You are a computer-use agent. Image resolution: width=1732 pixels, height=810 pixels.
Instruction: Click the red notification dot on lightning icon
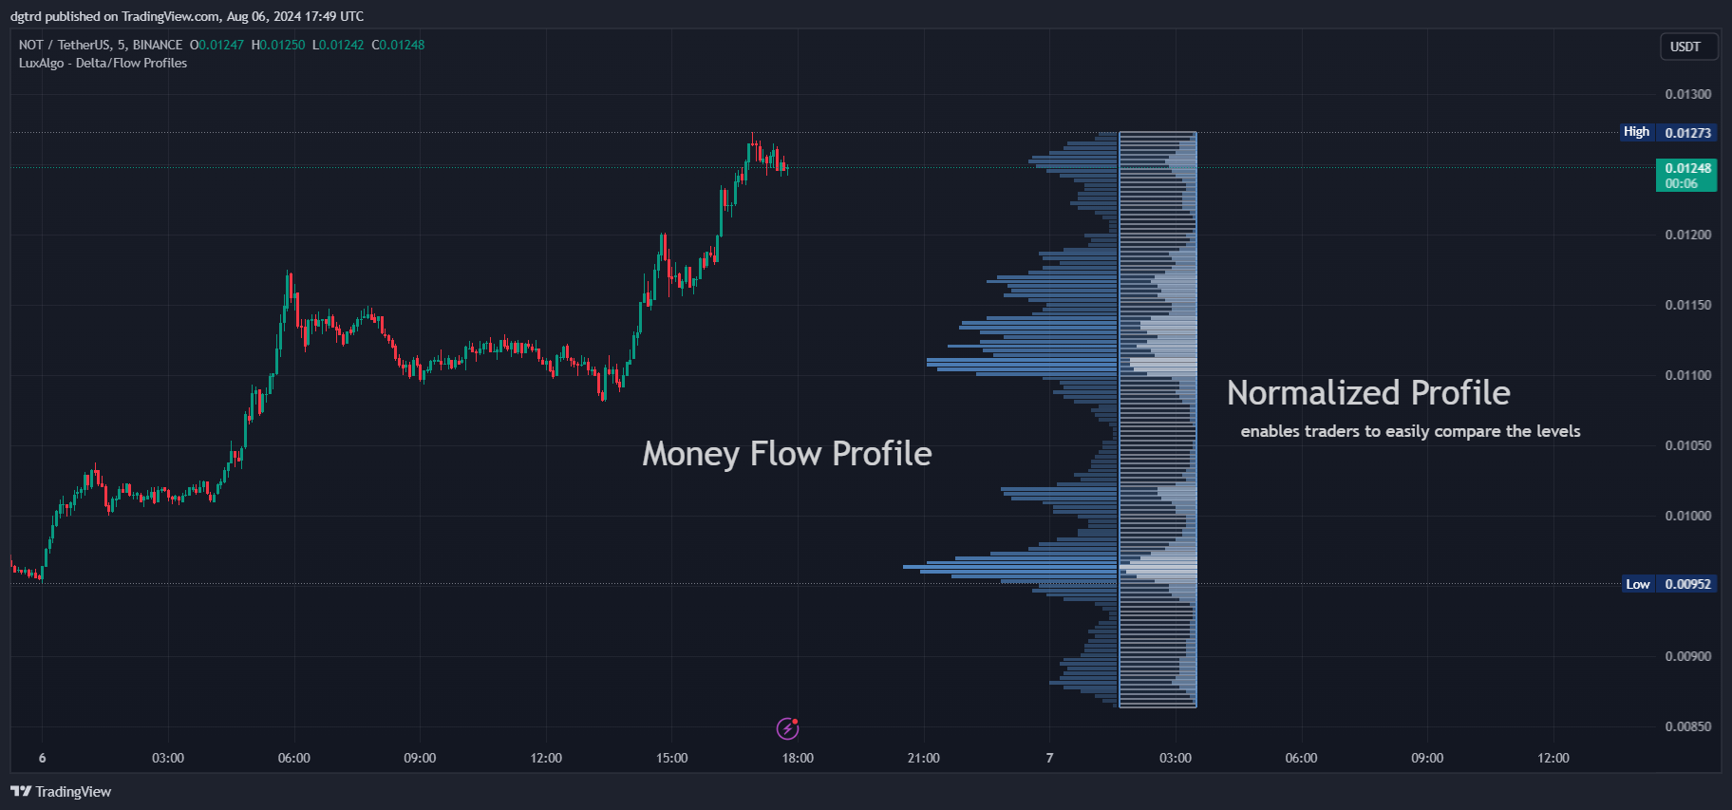tap(794, 722)
